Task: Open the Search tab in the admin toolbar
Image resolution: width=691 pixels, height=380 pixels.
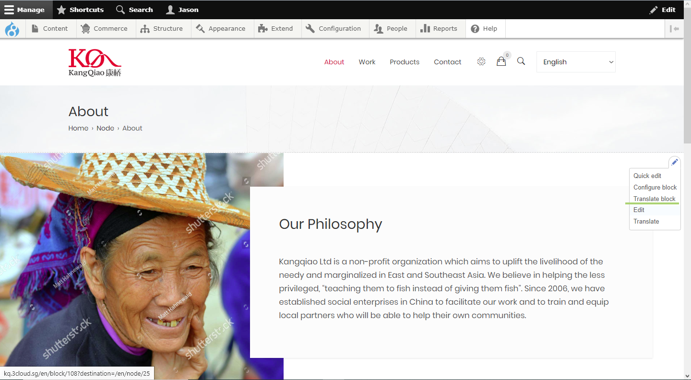Action: click(x=135, y=10)
